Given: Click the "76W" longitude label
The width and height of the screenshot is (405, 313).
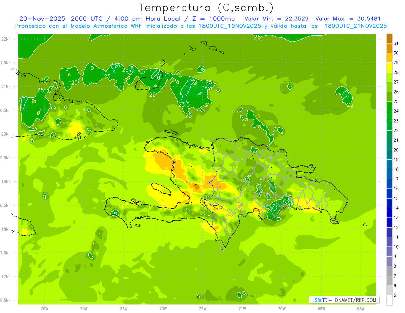Looking at the screenshot, I should (x=44, y=309).
